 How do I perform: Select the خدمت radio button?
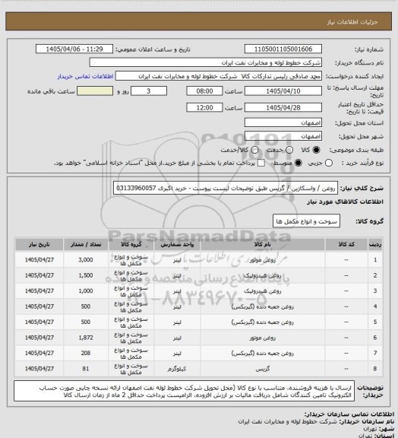tap(289, 150)
